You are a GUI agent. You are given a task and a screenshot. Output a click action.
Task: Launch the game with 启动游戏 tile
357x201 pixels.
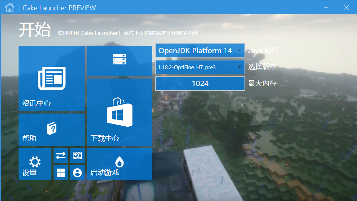point(120,164)
